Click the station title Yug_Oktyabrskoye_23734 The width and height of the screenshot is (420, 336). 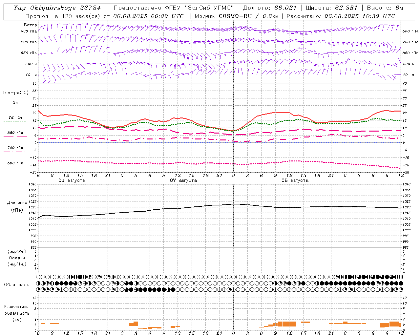57,8
